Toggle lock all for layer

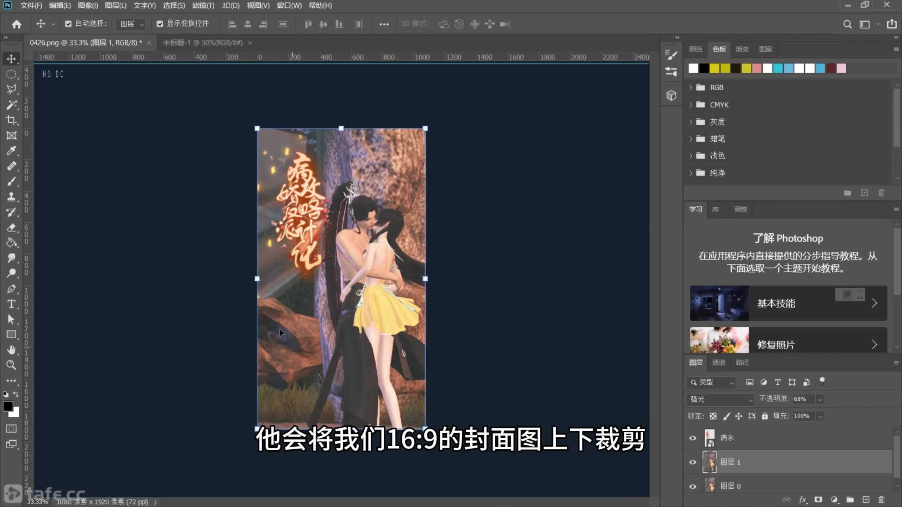[765, 416]
